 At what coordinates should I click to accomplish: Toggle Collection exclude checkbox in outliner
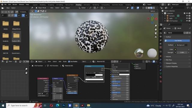(184, 13)
